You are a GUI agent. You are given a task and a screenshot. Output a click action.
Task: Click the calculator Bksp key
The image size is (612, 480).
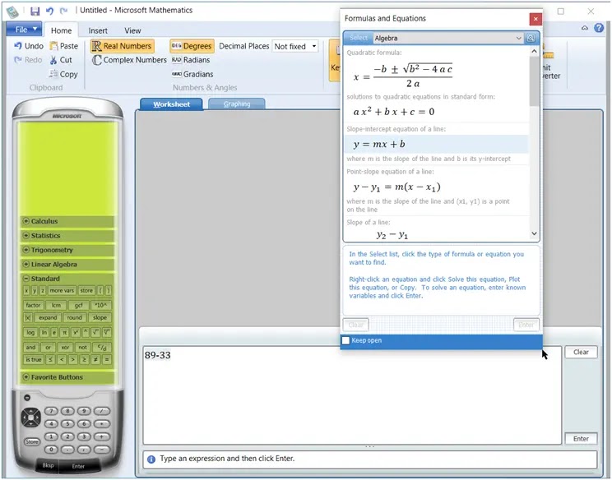(48, 466)
